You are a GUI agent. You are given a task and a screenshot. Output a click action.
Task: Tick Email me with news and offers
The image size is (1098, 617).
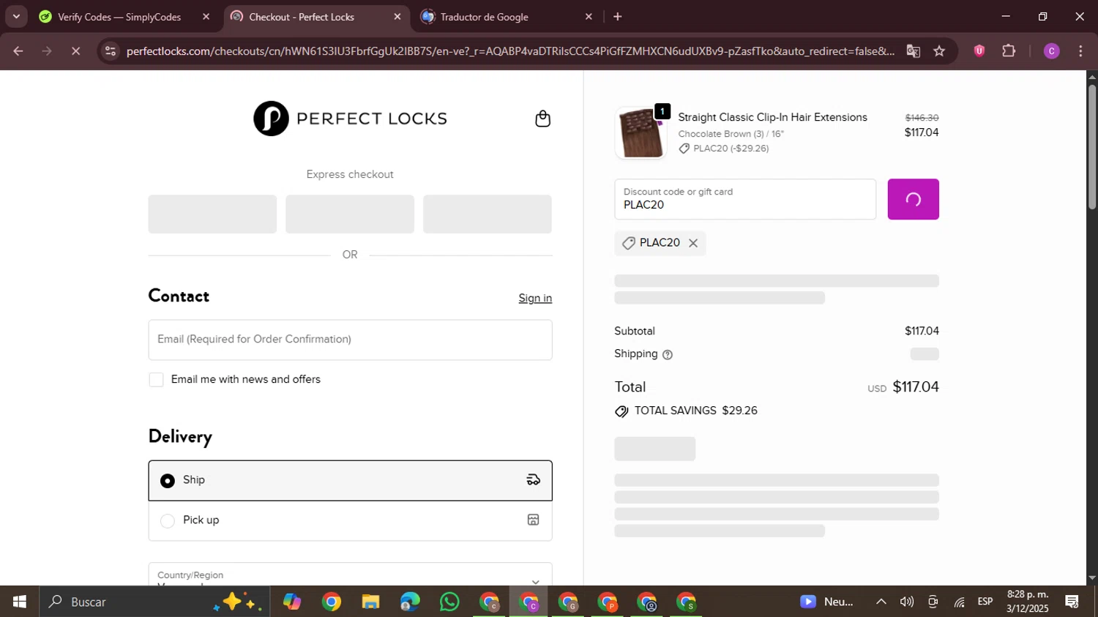tap(156, 379)
